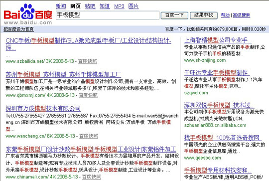Click the 百度一下 search button
Screen dimensions: 269x181
[174, 15]
